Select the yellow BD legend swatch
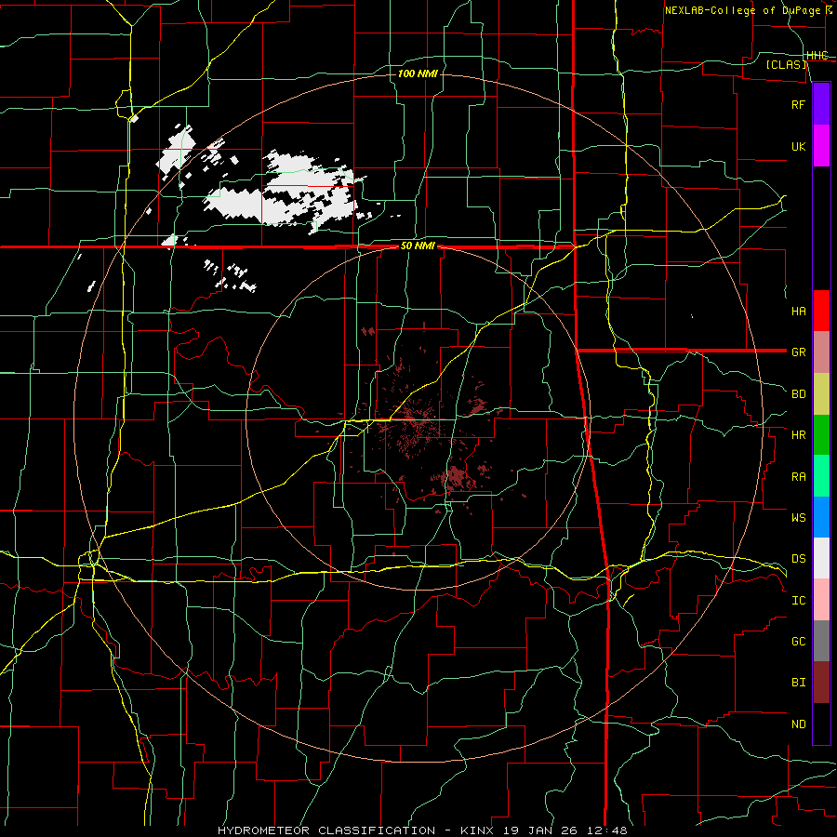The image size is (837, 837). pyautogui.click(x=821, y=394)
